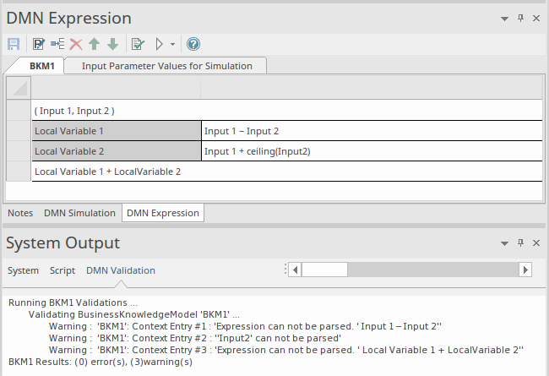Viewport: 549px width, 376px height.
Task: Switch to the DMN Simulation tab
Action: click(x=79, y=213)
